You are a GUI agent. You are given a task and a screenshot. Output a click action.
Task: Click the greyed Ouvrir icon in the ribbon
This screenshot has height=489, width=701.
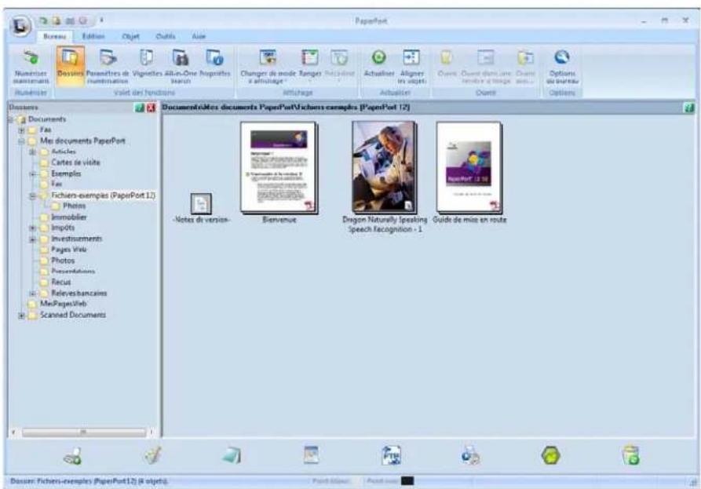446,57
